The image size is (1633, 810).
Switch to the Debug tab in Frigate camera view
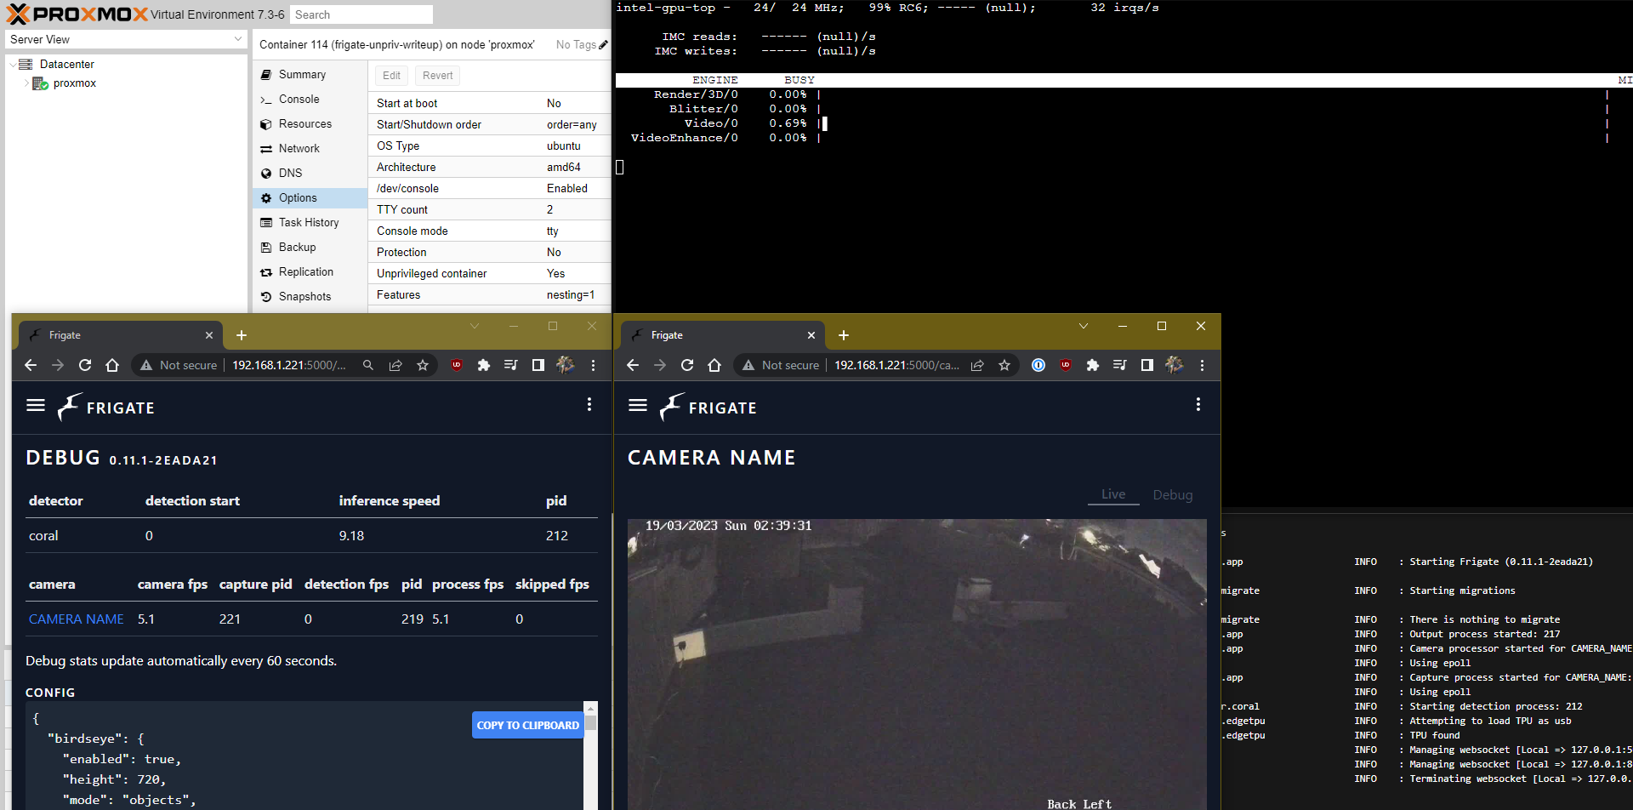point(1173,495)
